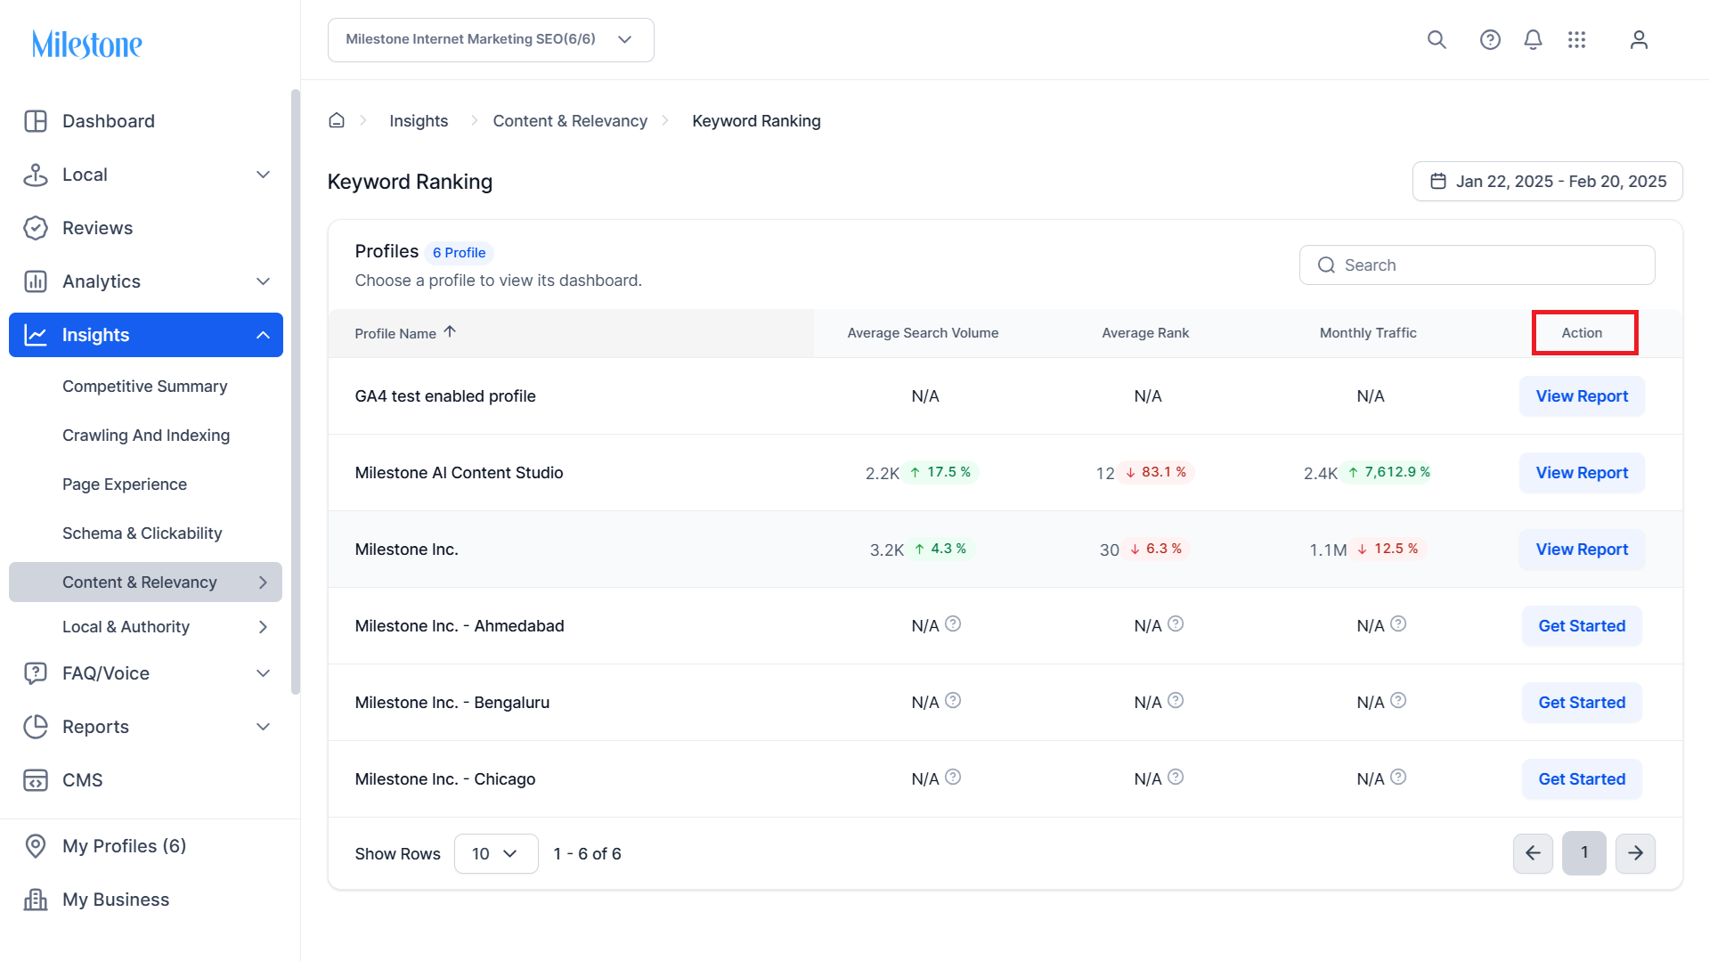Sort by Profile Name arrow
This screenshot has width=1709, height=961.
(x=450, y=332)
